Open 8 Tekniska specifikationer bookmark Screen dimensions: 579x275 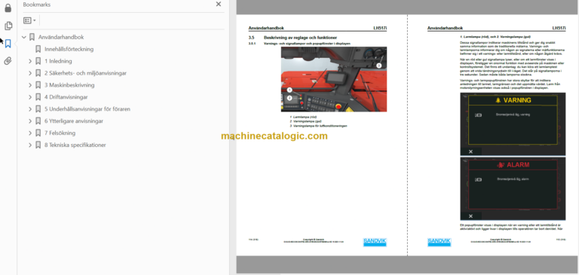pyautogui.click(x=75, y=145)
